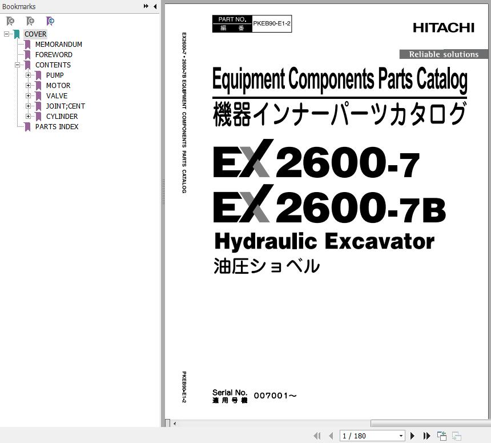The image size is (491, 443).
Task: Select the CYLINDER bookmark label
Action: 62,116
